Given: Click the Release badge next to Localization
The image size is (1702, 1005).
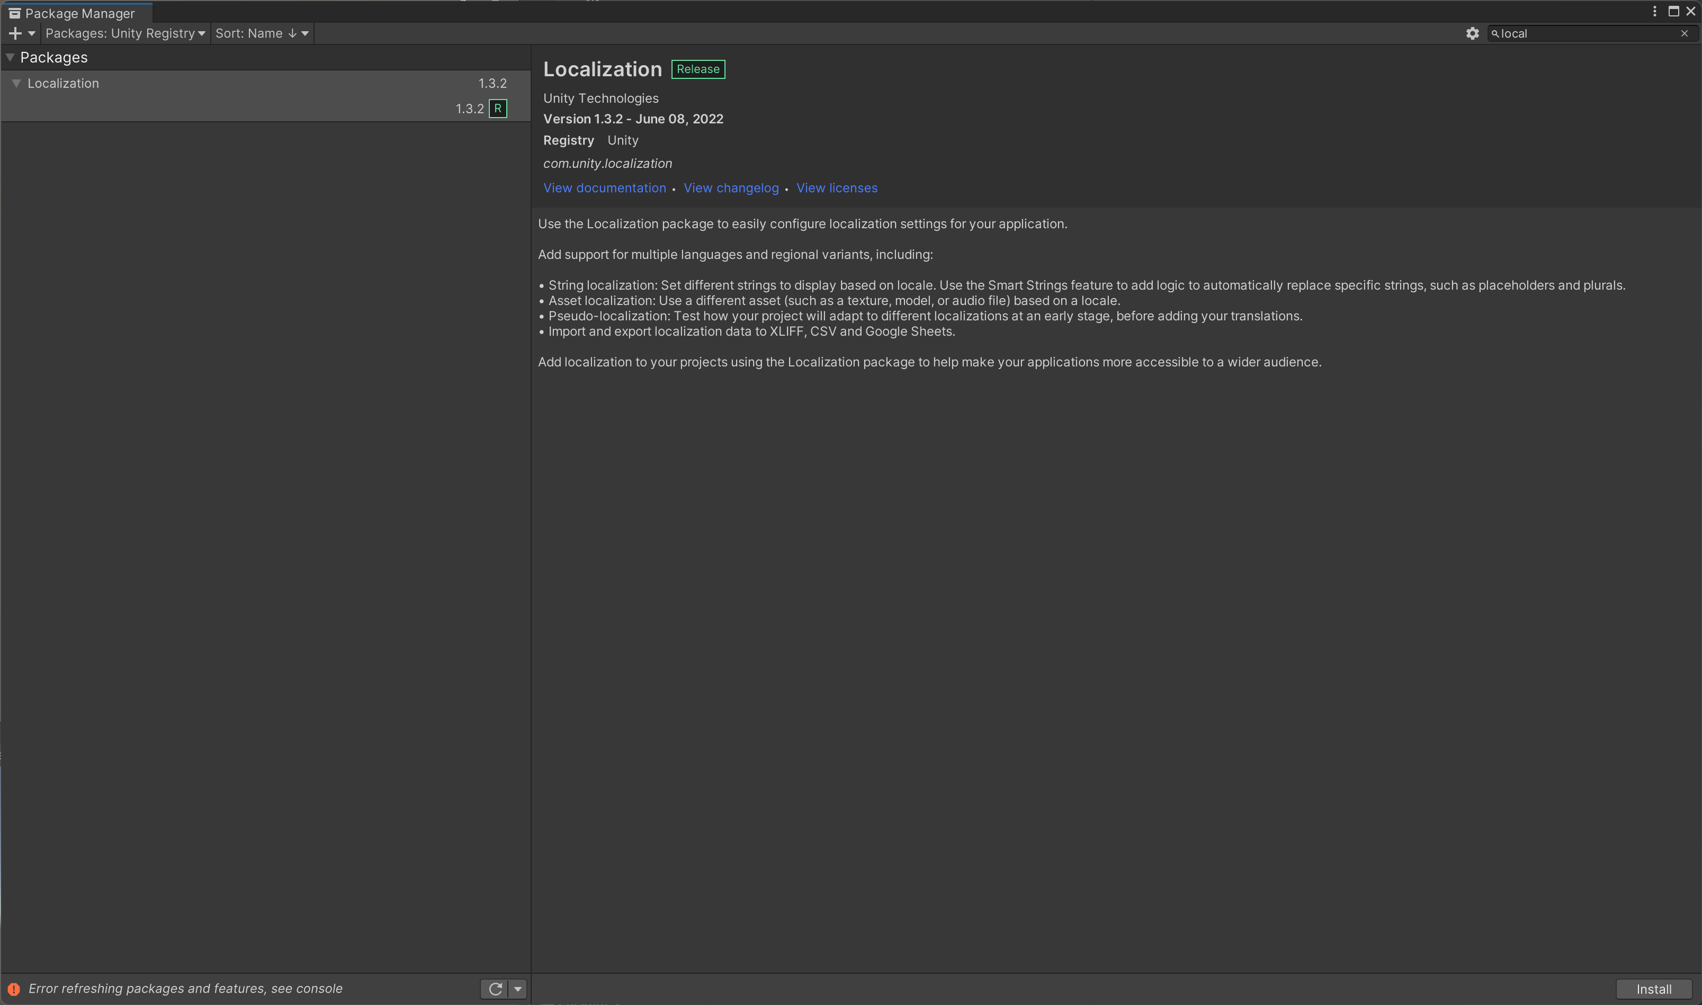Looking at the screenshot, I should (x=697, y=69).
